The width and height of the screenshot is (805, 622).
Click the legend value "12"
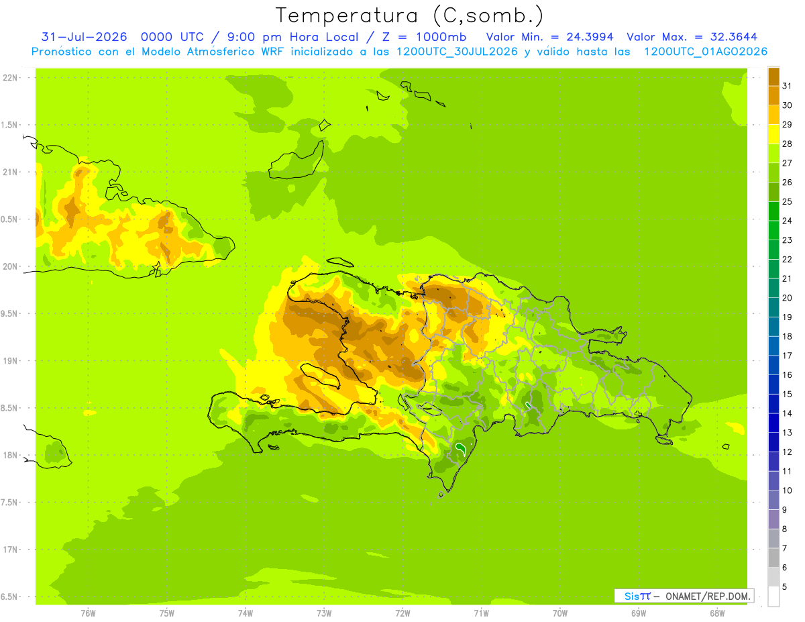coord(788,452)
